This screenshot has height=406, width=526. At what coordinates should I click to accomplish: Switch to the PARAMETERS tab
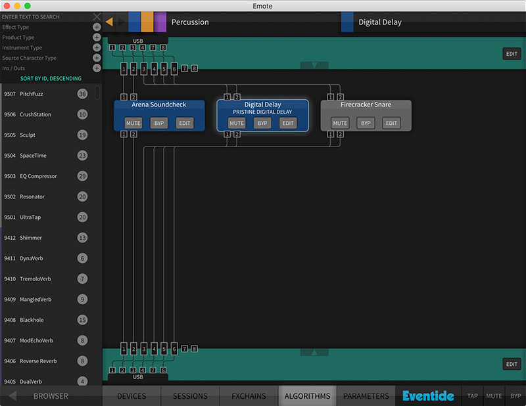click(366, 396)
